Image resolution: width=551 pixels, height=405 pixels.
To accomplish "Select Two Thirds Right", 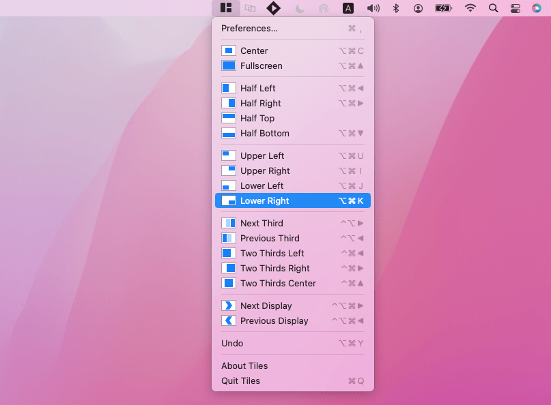I will click(293, 269).
